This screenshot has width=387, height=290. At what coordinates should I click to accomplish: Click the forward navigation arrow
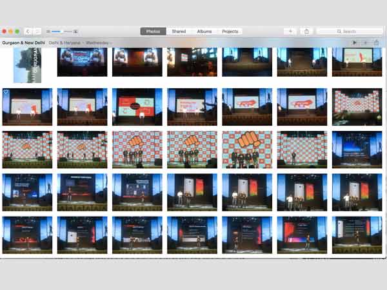(36, 31)
